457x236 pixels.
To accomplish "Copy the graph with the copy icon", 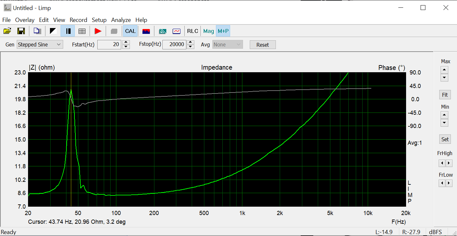I will (x=37, y=31).
